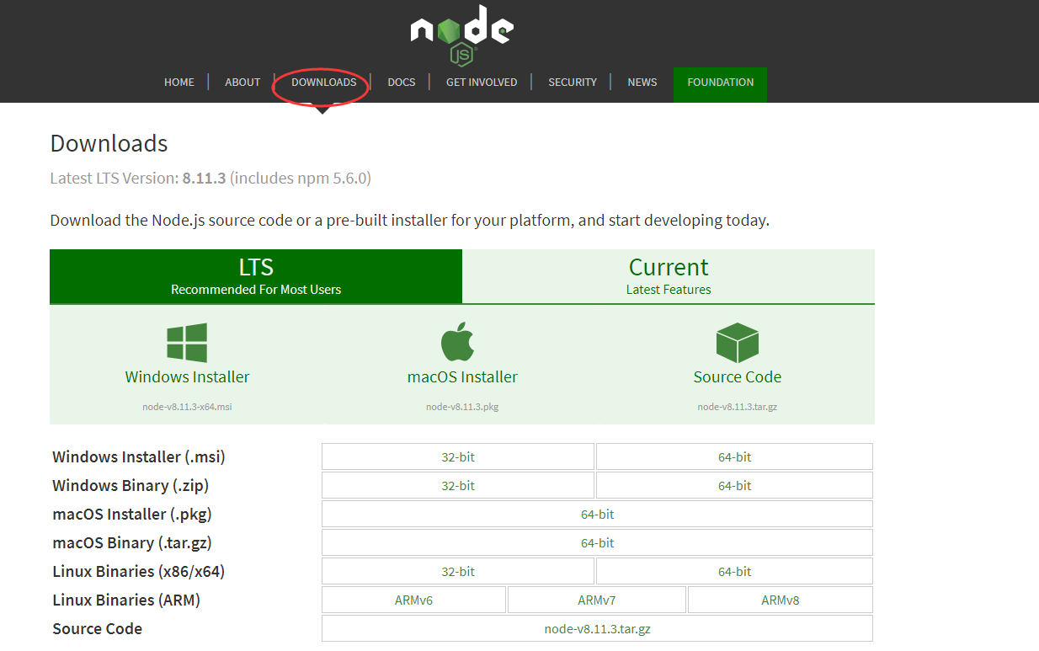Click the Windows Installer link

(187, 377)
